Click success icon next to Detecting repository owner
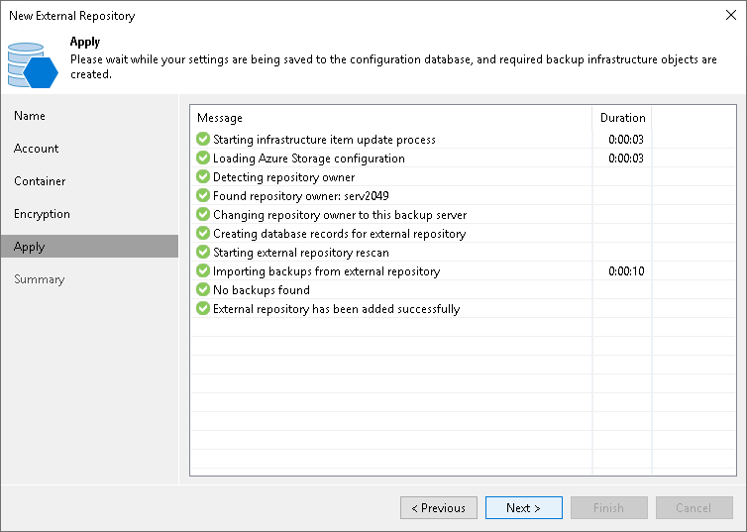The image size is (747, 532). click(203, 177)
